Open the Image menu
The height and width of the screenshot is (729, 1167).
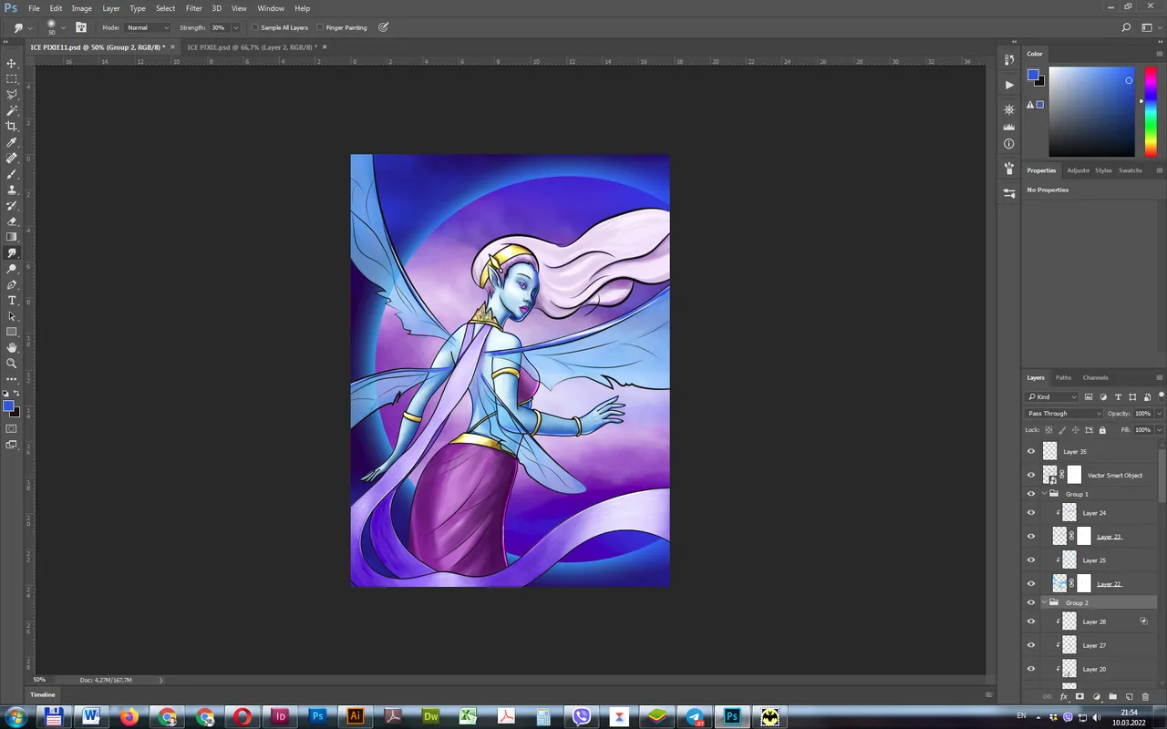pyautogui.click(x=82, y=8)
